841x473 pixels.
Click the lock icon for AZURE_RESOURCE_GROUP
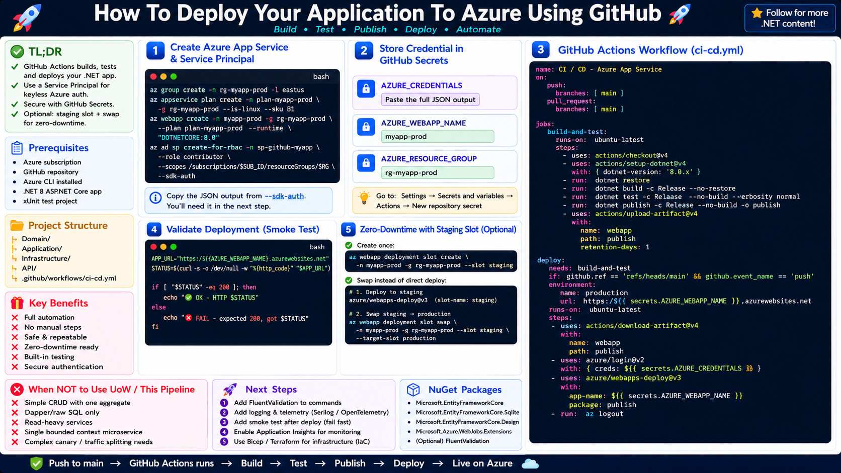pyautogui.click(x=366, y=162)
